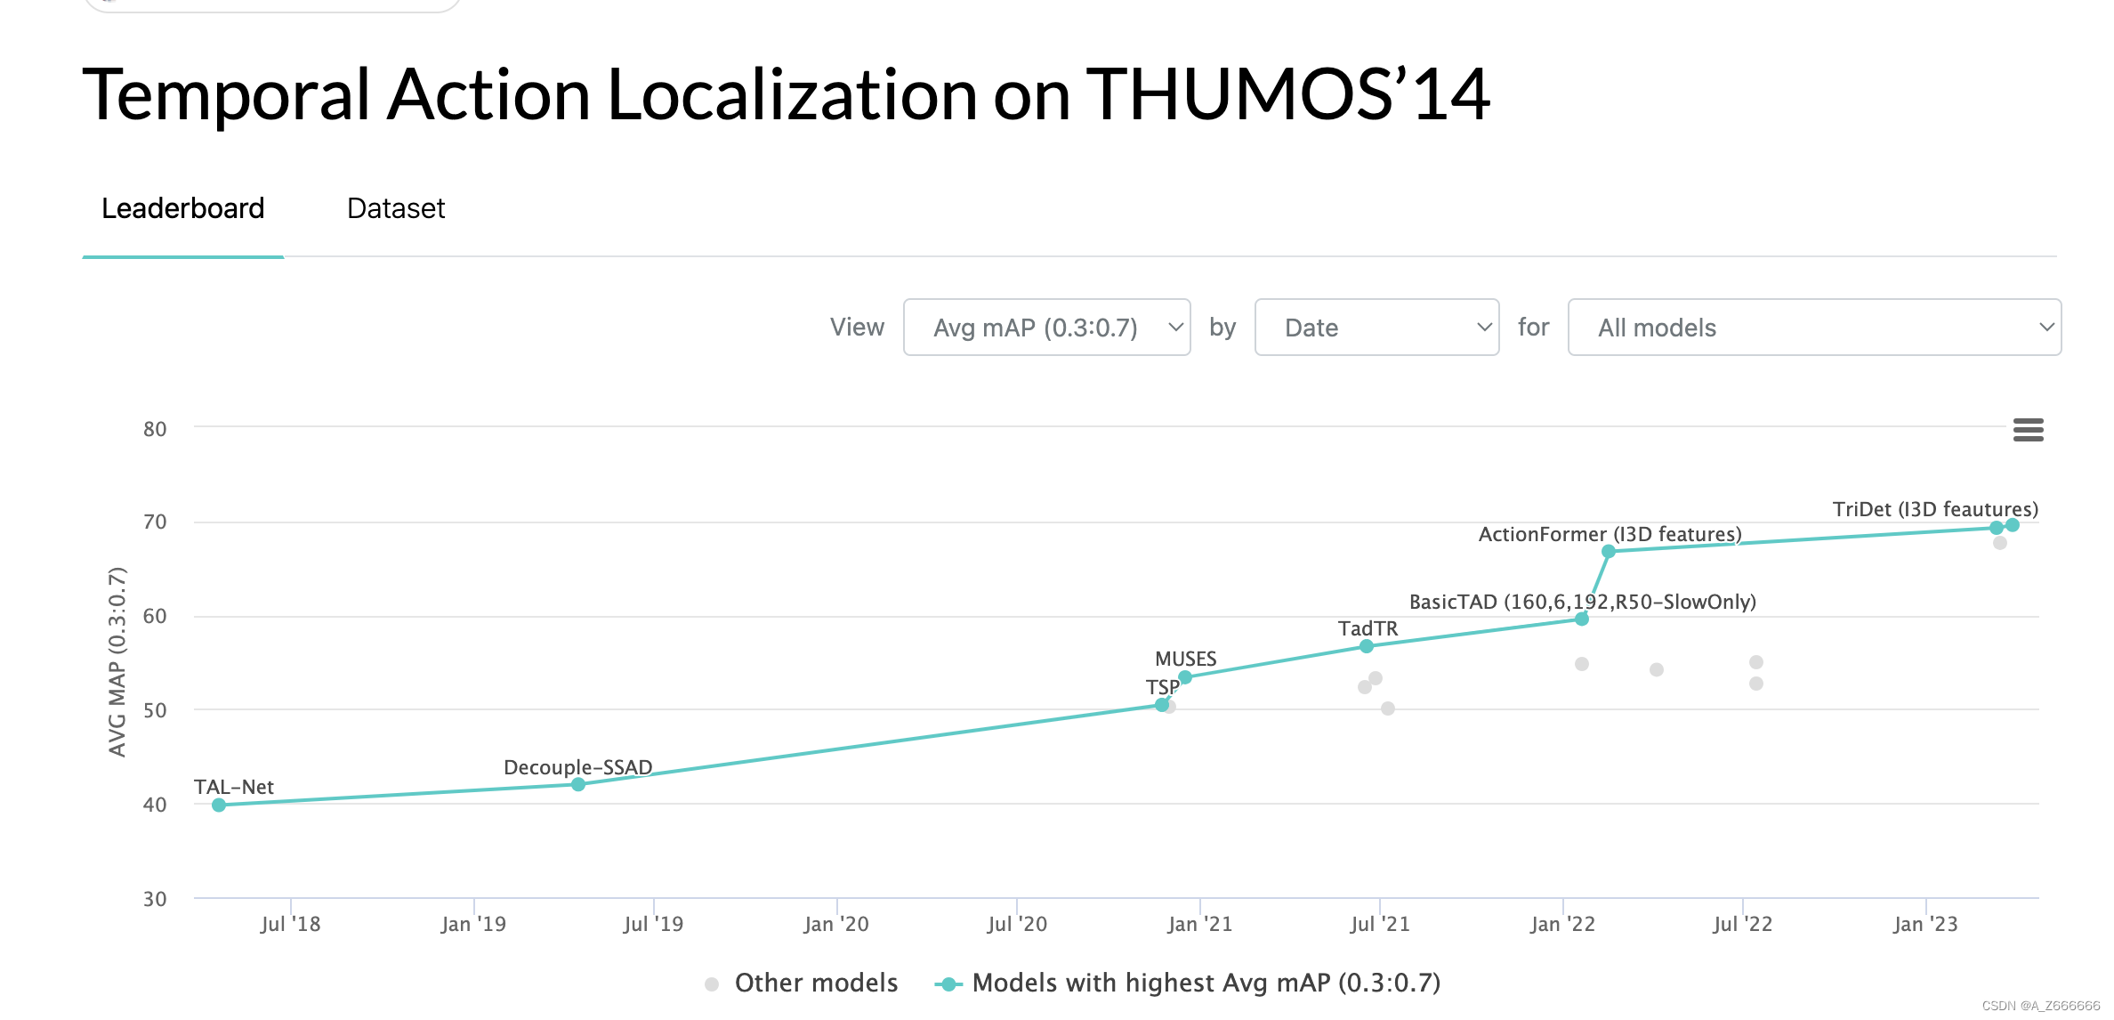Click the AVG MAP (0.3:0.7) axis title
Viewport: 2114px width, 1020px height.
coord(117,662)
